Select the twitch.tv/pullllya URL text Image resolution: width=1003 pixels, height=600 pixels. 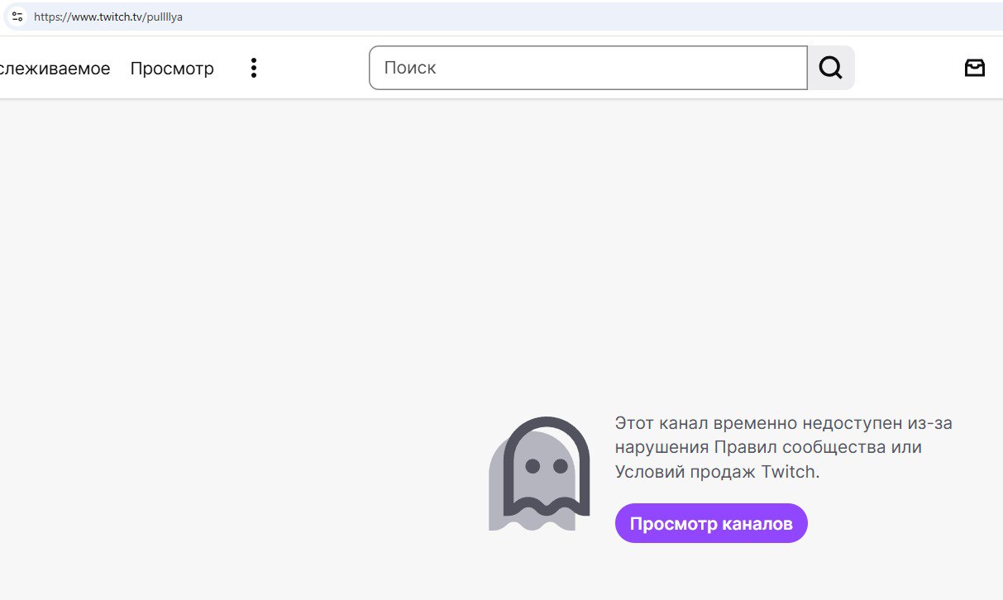pos(108,17)
